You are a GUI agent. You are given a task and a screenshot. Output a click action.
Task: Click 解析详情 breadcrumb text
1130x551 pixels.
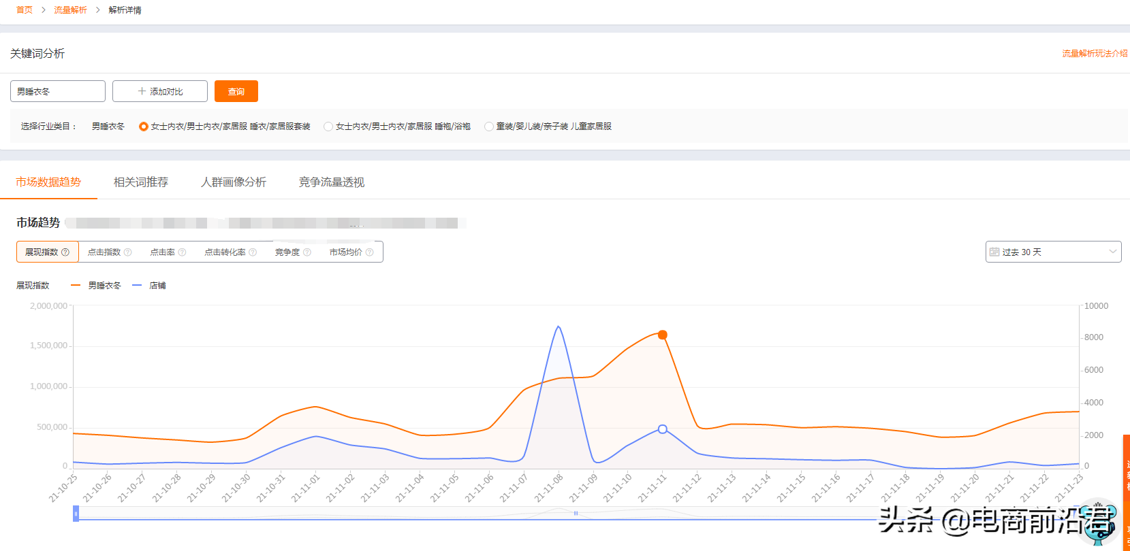point(125,10)
